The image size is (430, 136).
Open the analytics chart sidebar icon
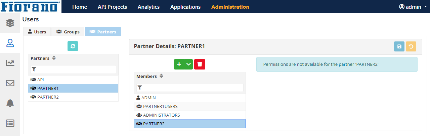pos(10,63)
